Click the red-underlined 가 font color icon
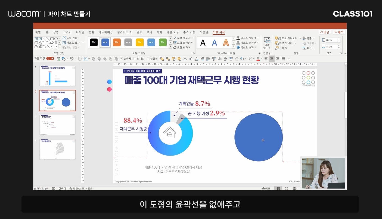Screen dimensions: 382x219 (258, 59)
